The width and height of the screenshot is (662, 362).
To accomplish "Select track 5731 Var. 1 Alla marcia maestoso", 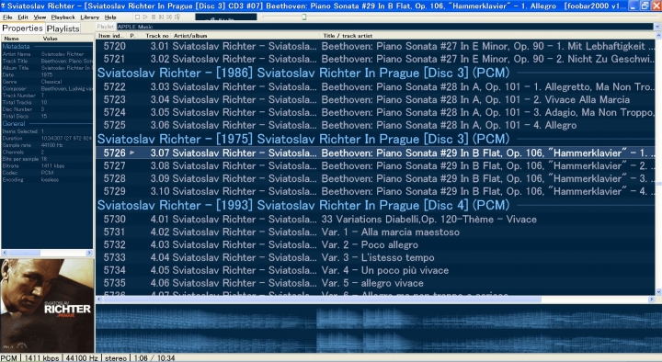I will (375, 232).
